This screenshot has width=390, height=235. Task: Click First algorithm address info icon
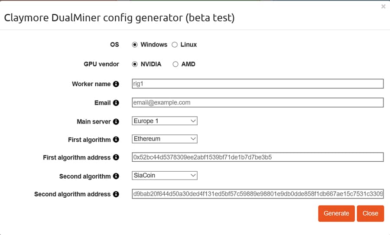click(116, 157)
